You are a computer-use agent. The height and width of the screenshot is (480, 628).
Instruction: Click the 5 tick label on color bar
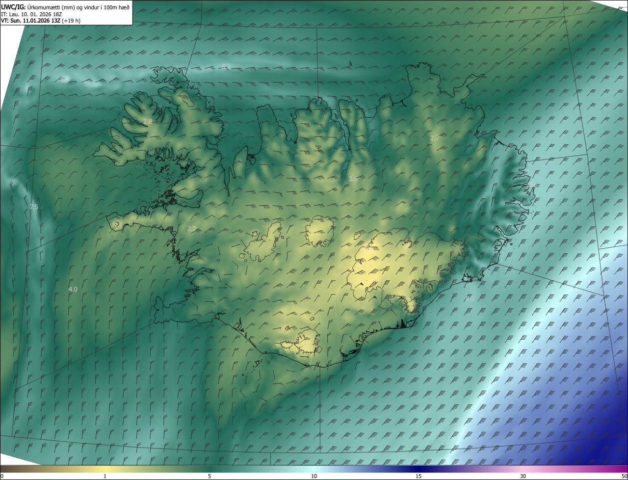[209, 477]
